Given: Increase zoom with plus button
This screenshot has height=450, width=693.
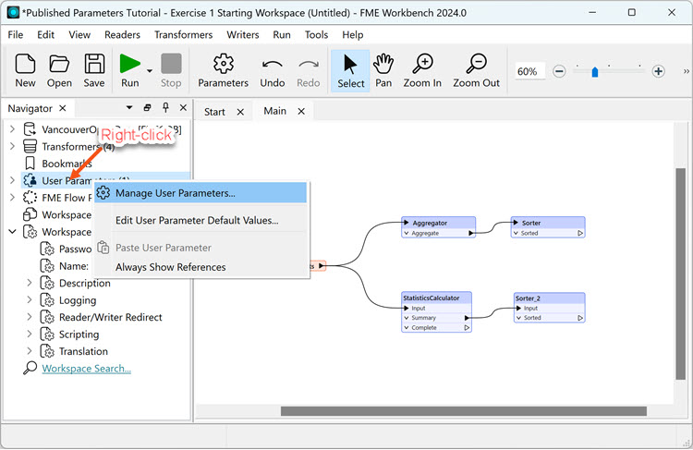Looking at the screenshot, I should pos(658,71).
